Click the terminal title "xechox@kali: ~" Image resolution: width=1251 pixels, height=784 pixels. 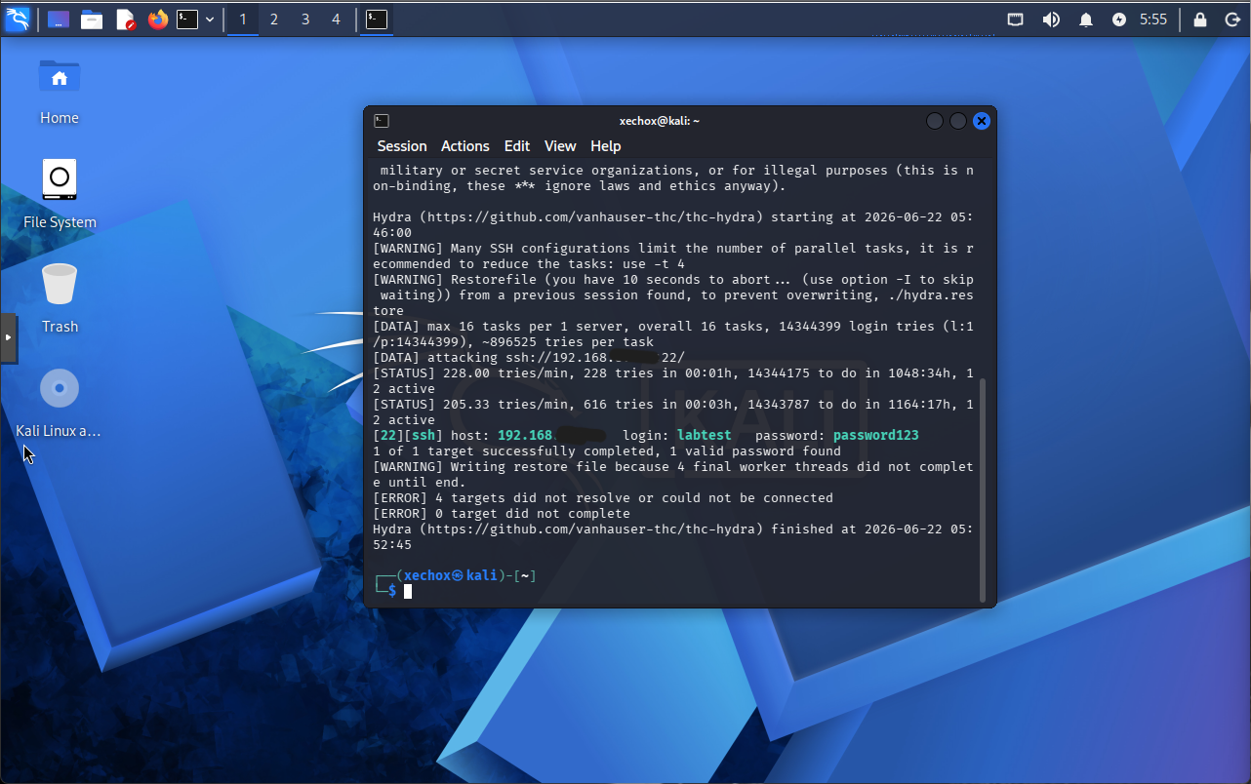[660, 121]
